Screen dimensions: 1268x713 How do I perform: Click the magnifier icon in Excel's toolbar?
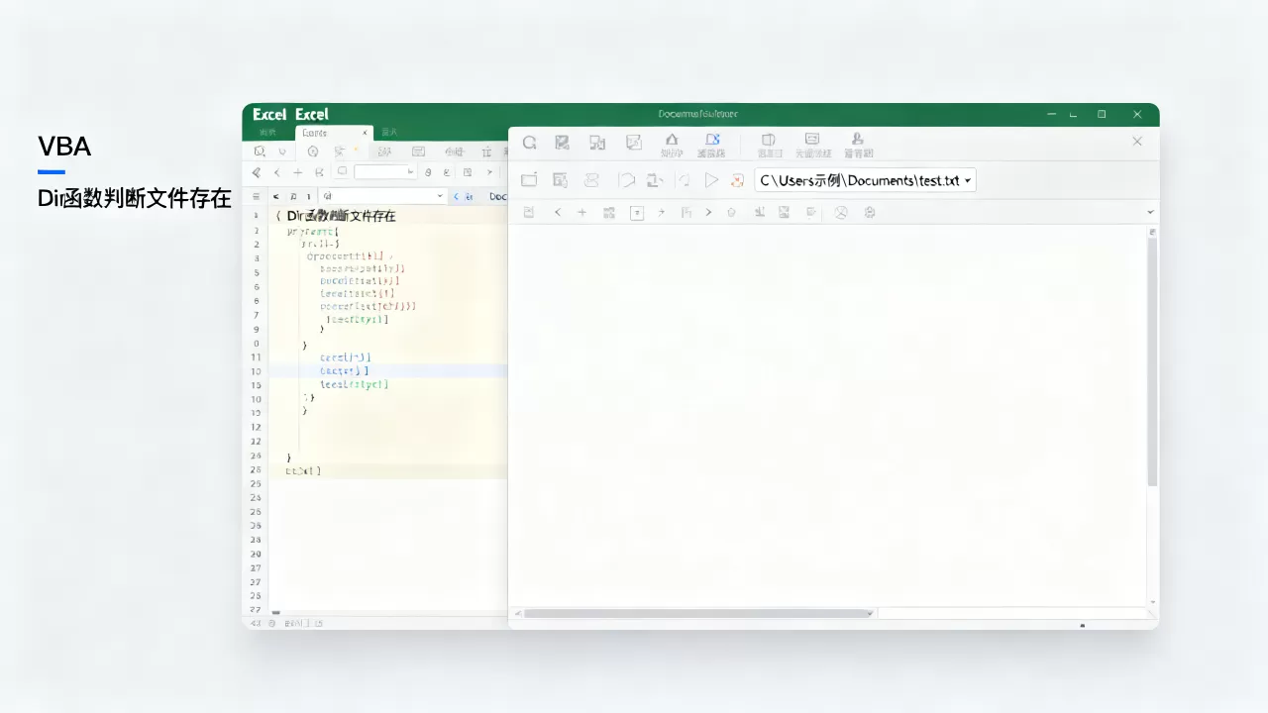point(260,152)
